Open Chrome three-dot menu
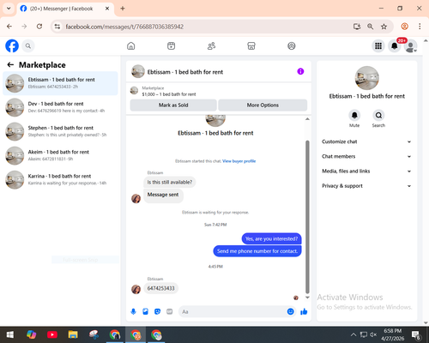The image size is (429, 343). click(x=420, y=27)
